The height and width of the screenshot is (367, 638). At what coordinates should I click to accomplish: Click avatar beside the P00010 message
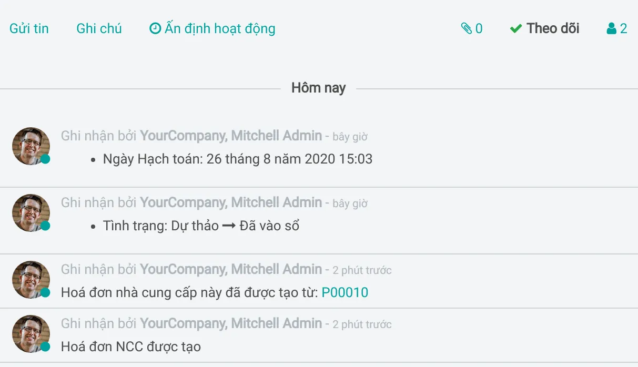[31, 279]
